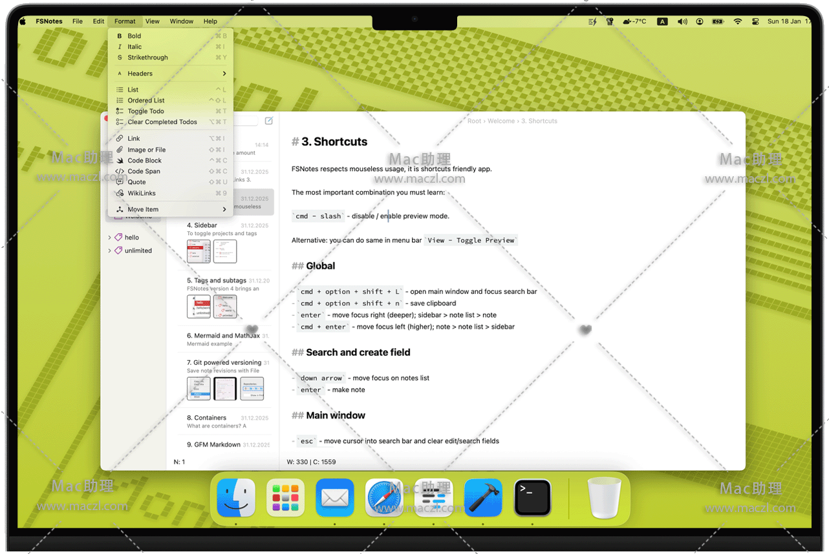Open Mail from the Dock

tap(334, 498)
